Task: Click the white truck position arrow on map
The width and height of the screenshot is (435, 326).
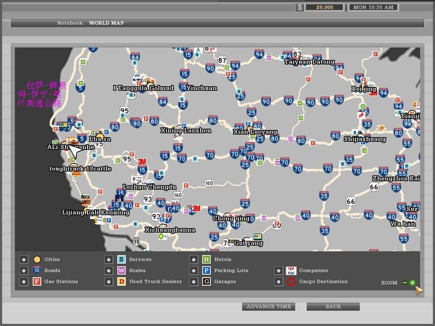Action: [76, 151]
